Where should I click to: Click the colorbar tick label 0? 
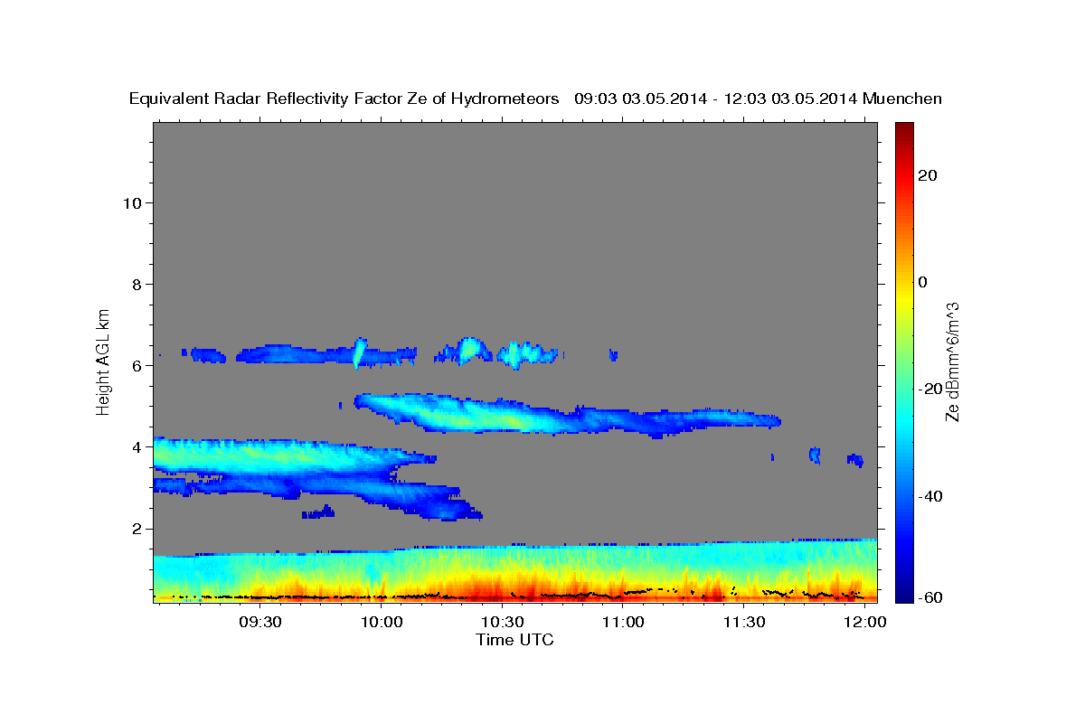pos(923,282)
